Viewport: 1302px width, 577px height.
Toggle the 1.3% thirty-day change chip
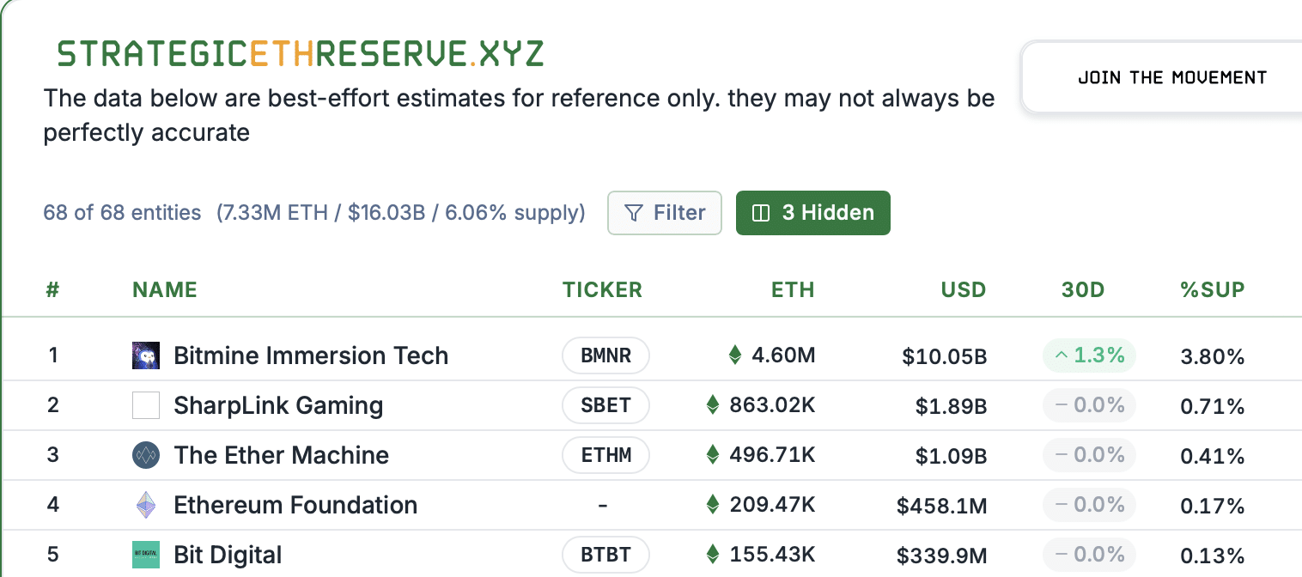pos(1089,355)
